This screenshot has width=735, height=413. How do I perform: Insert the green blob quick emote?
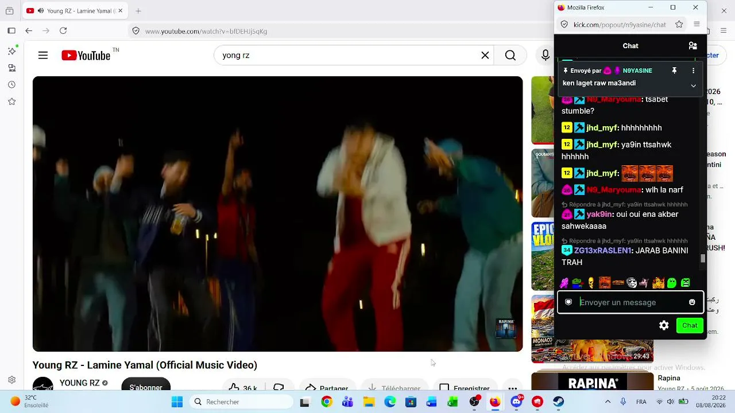tap(672, 283)
